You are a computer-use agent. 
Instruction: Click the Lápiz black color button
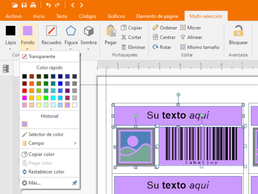point(10,31)
